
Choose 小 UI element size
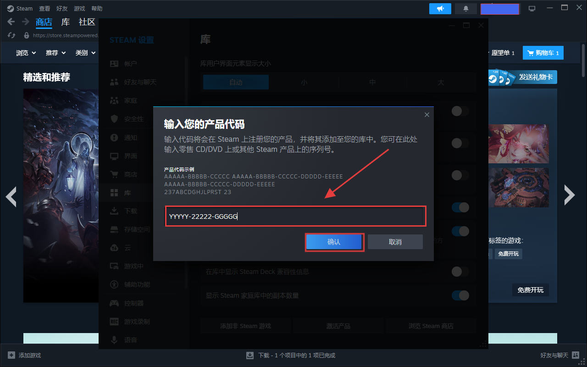coord(304,83)
